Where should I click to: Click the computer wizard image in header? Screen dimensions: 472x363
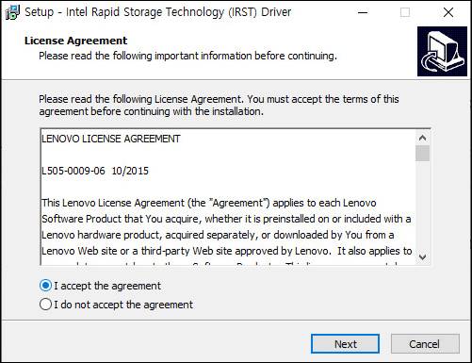(442, 51)
